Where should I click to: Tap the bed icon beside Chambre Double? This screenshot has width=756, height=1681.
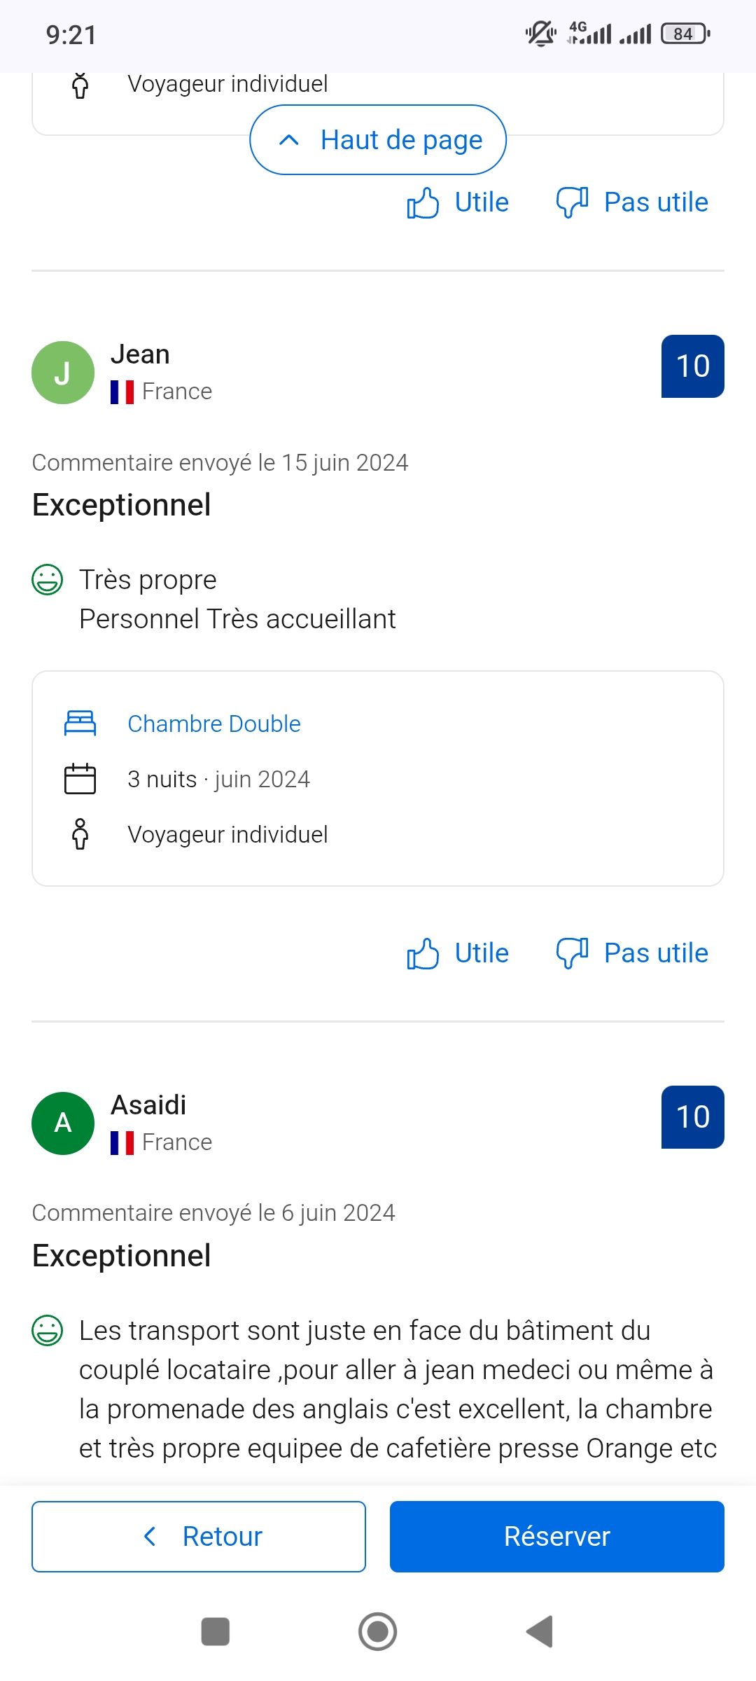pyautogui.click(x=80, y=724)
